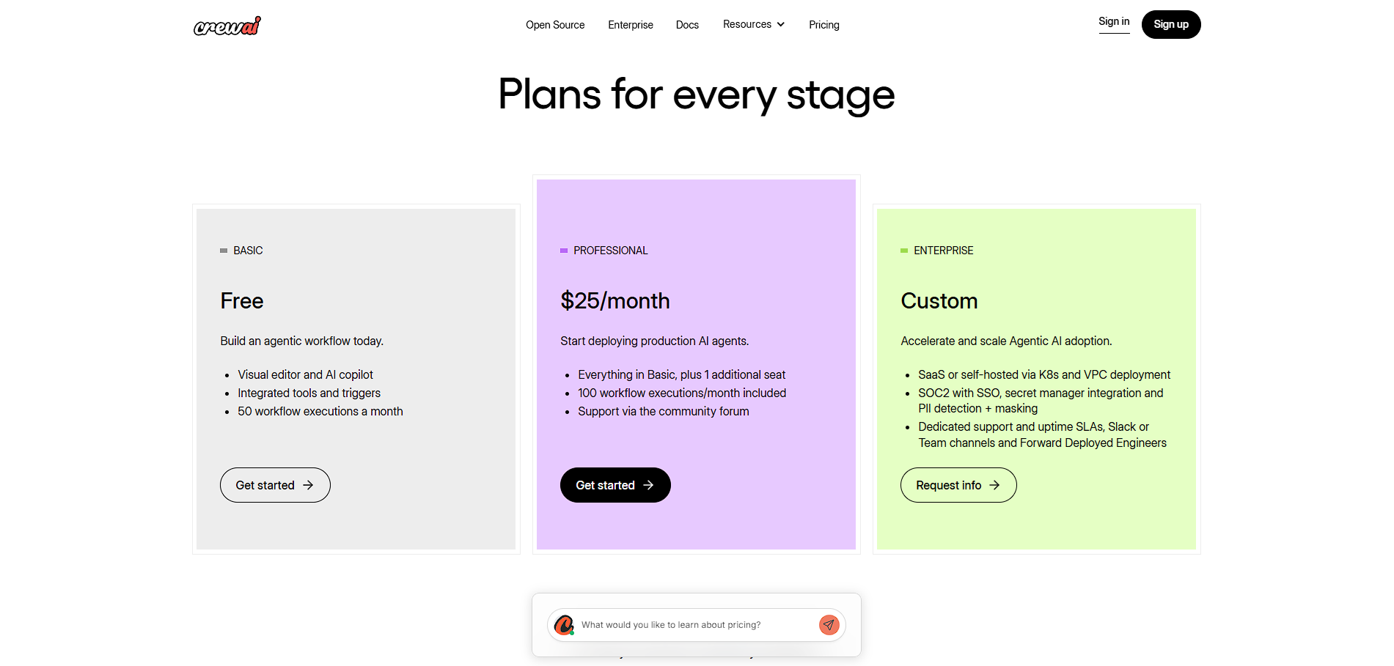Click the CrewAI avatar in the chat box
Screen dimensions: 1394x666
pos(564,625)
